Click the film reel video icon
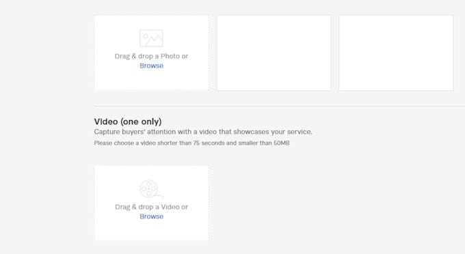The height and width of the screenshot is (254, 465). coord(151,189)
